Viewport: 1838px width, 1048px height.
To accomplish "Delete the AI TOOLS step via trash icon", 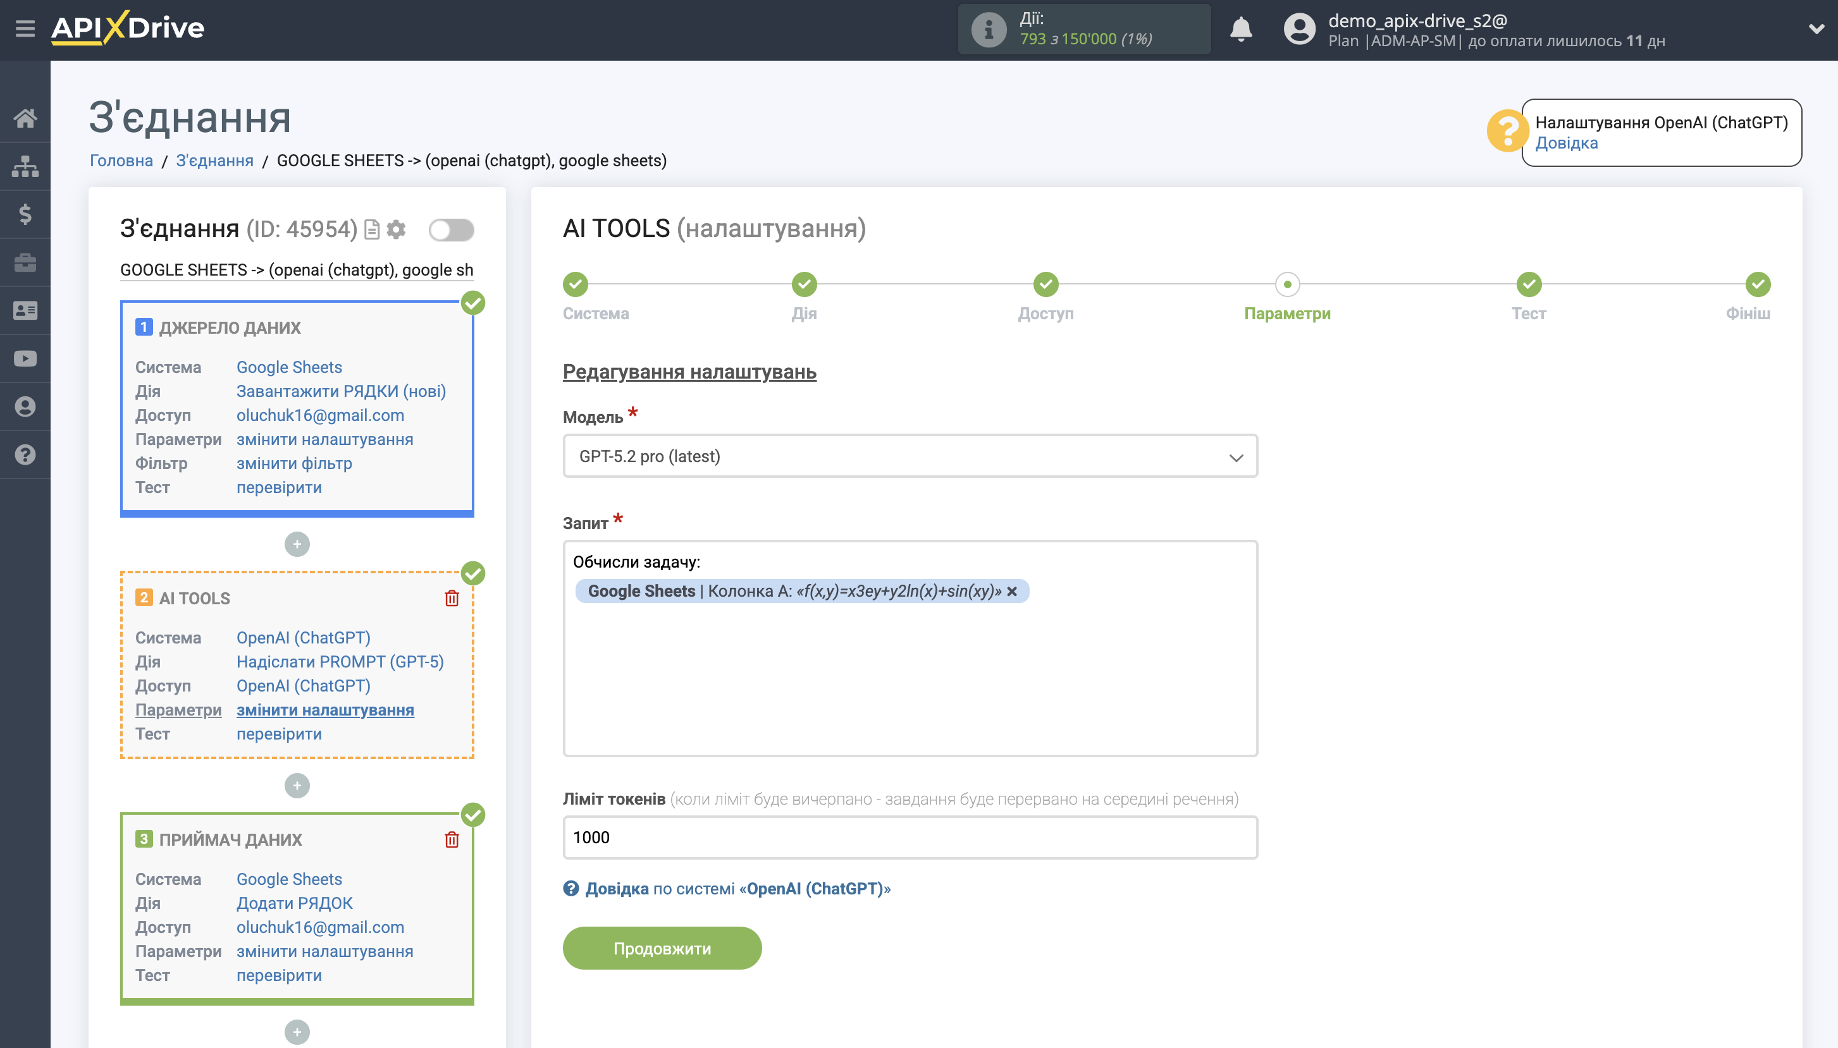I will [x=452, y=597].
